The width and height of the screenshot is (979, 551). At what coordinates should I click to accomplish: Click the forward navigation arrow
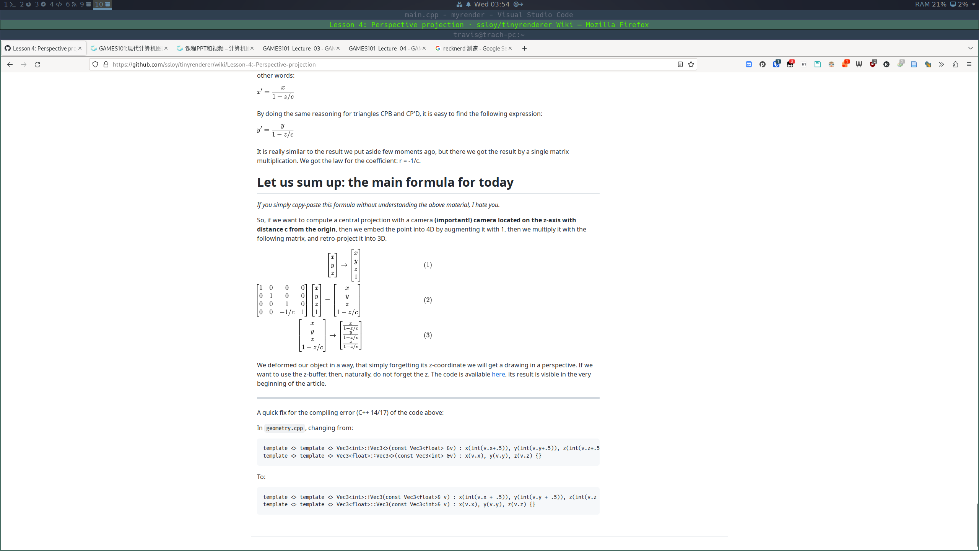coord(24,64)
